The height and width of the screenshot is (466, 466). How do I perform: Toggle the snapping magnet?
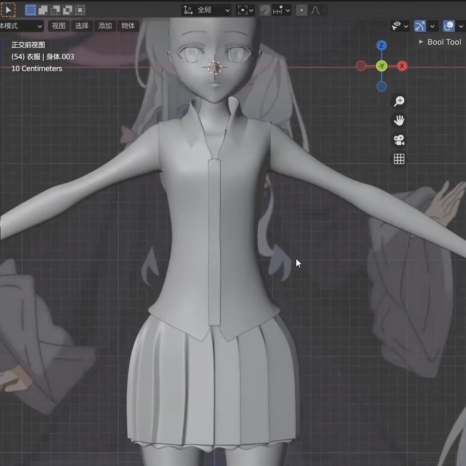[x=265, y=10]
